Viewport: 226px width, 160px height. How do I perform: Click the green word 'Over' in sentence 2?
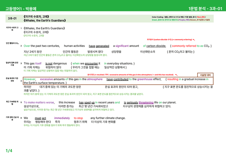pos(27,46)
